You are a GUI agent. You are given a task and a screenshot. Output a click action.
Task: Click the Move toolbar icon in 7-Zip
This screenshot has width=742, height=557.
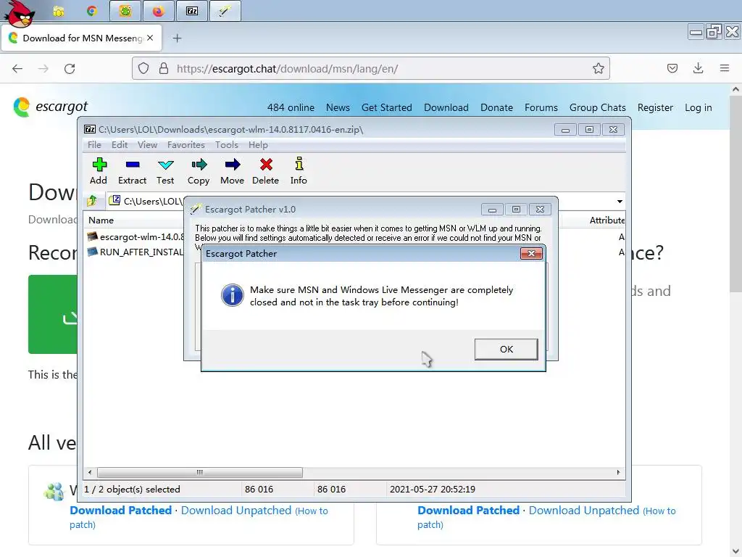(232, 171)
